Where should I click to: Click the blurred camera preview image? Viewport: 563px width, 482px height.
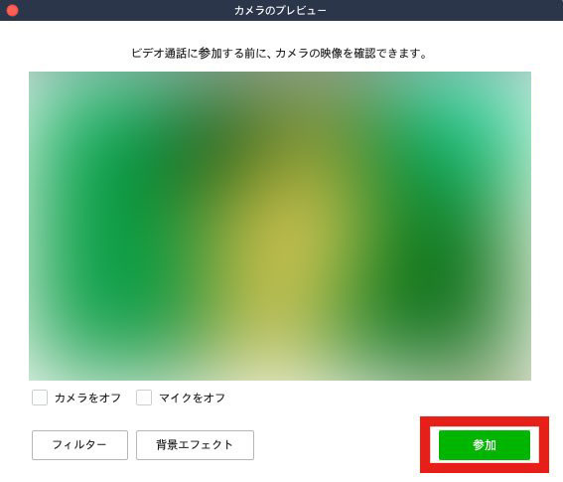pos(280,226)
